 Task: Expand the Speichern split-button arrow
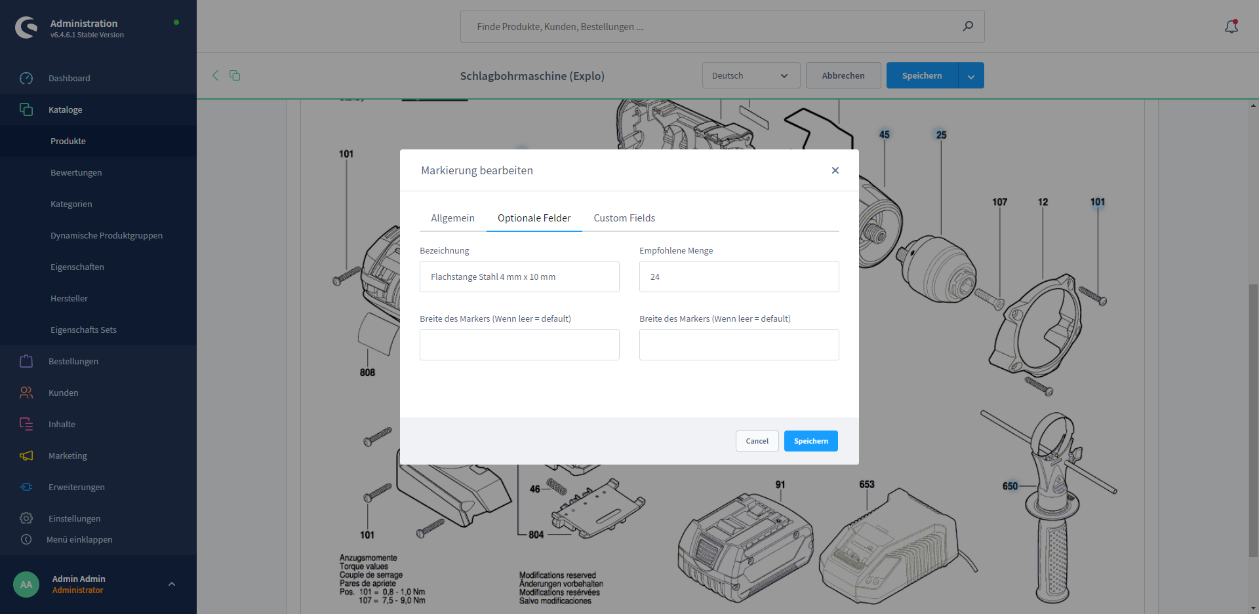(x=971, y=76)
